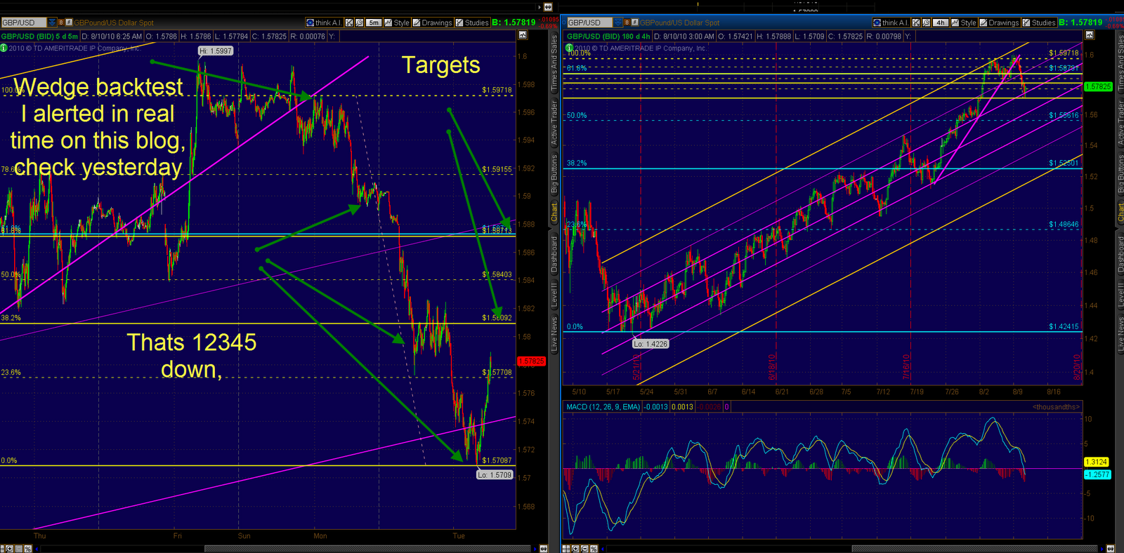Click the GBP/USD symbol field in left chart

click(24, 22)
